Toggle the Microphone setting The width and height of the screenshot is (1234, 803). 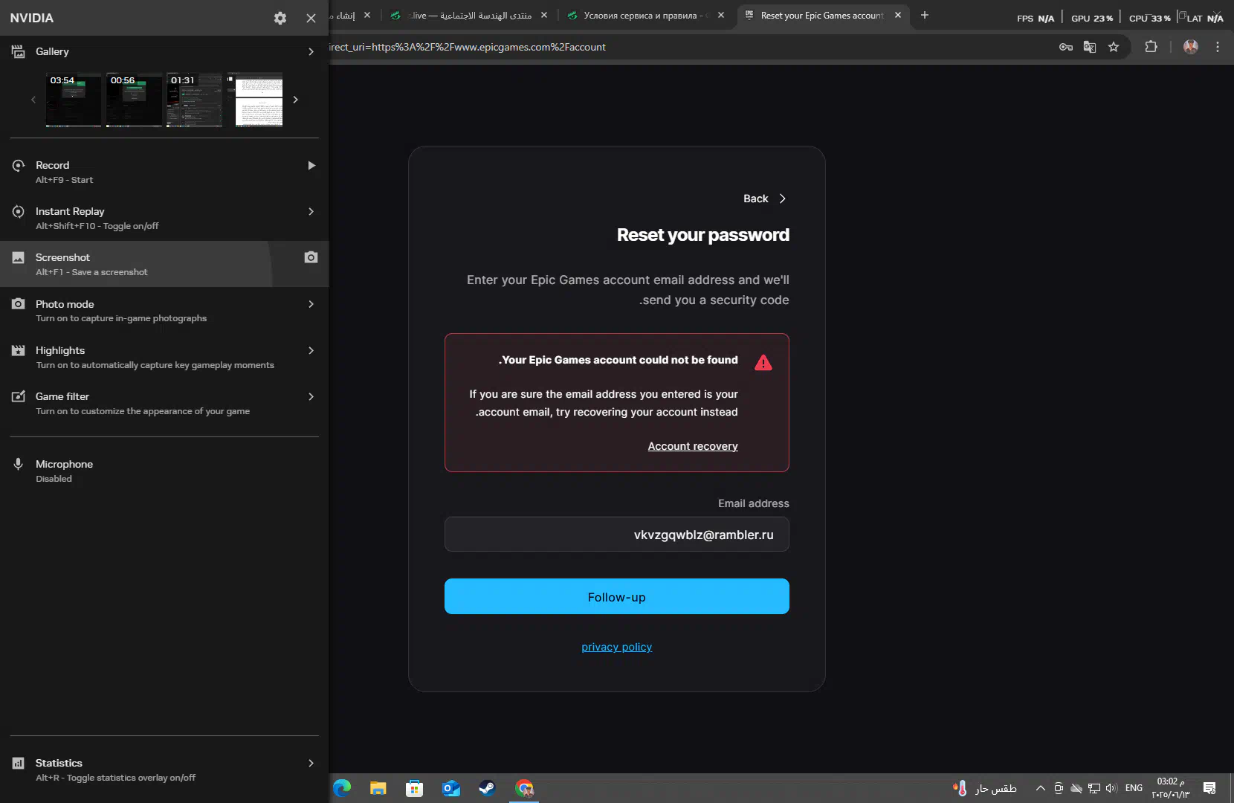[164, 471]
